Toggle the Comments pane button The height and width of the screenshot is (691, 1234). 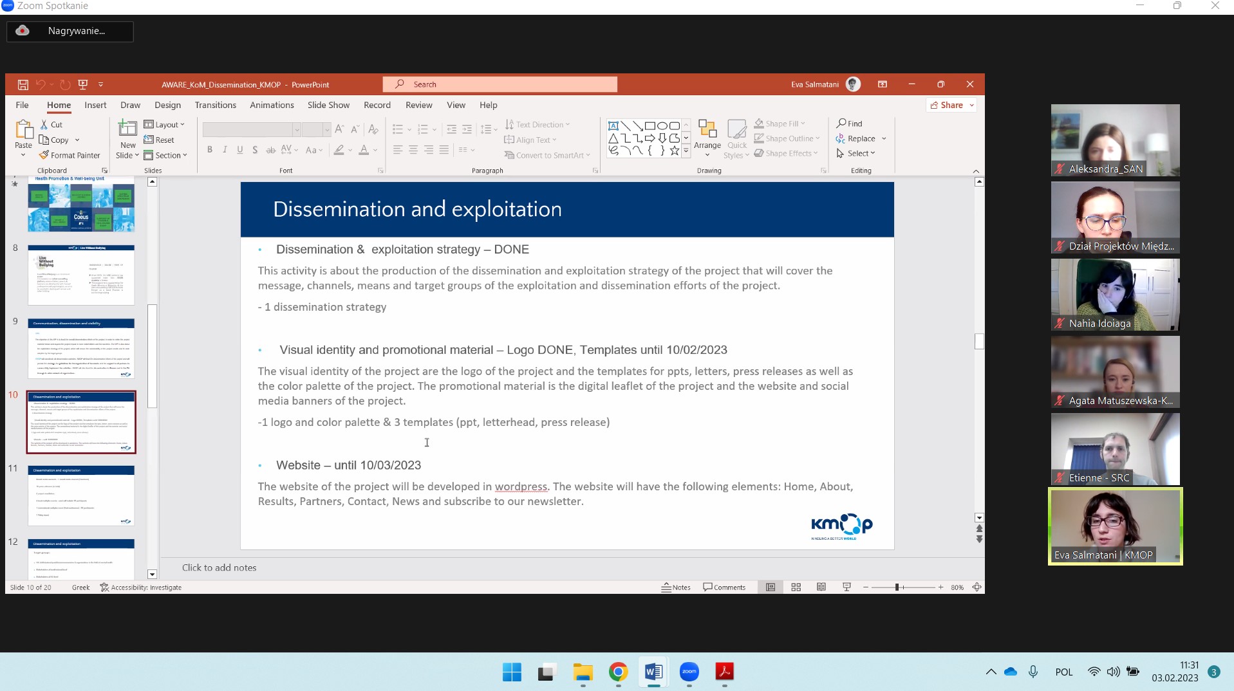pos(724,587)
